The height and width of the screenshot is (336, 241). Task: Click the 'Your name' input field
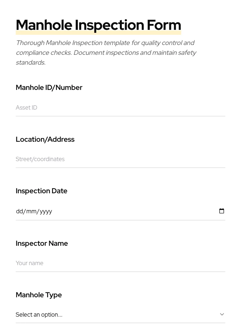[x=120, y=263]
